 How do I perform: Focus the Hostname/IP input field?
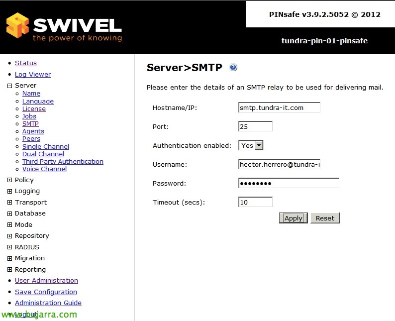coord(279,107)
